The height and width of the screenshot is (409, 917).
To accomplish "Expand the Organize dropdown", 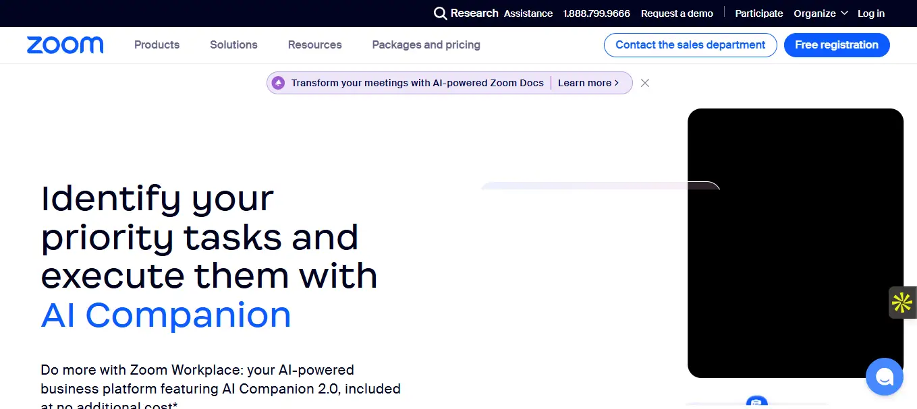I will click(821, 13).
